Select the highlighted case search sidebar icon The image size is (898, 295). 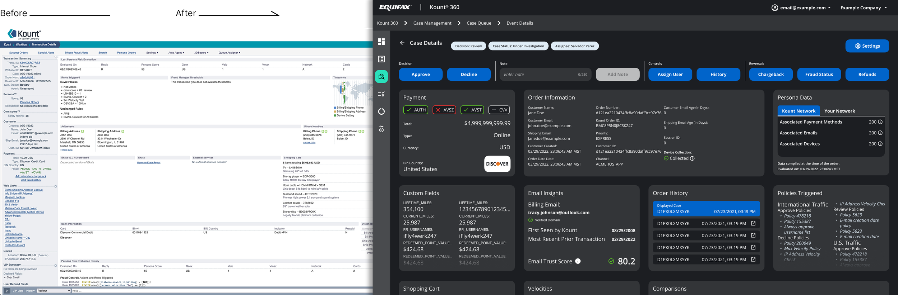click(381, 76)
